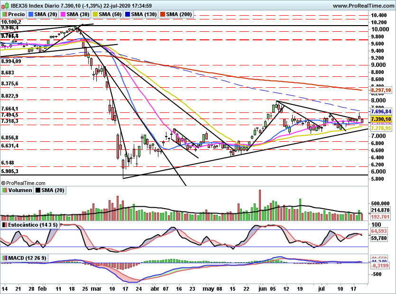
Task: Click the 192.701 volume average tag
Action: tap(380, 217)
